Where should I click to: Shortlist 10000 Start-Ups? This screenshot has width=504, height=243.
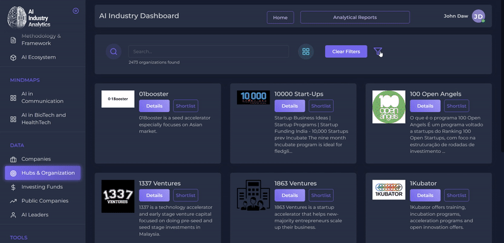tap(321, 106)
